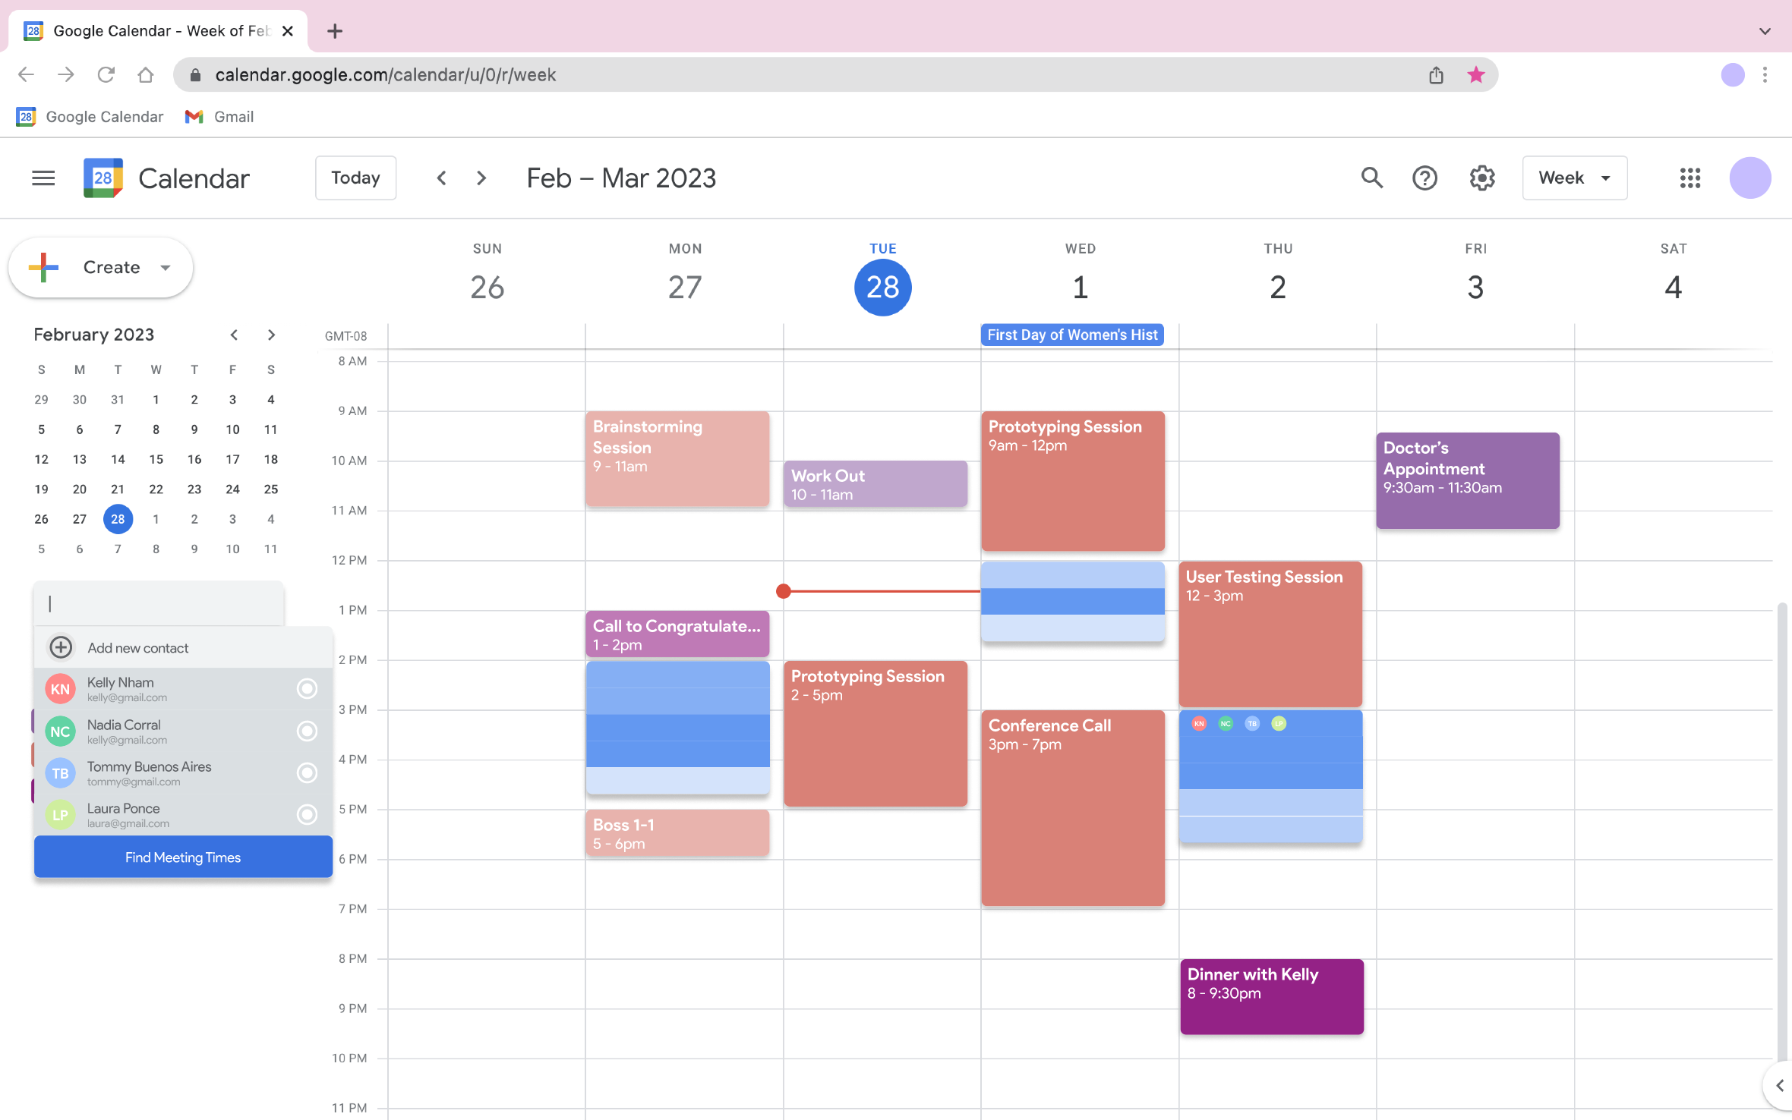Screen dimensions: 1792x1120
Task: Open the purple Dinner with Kelly event
Action: [x=1271, y=996]
